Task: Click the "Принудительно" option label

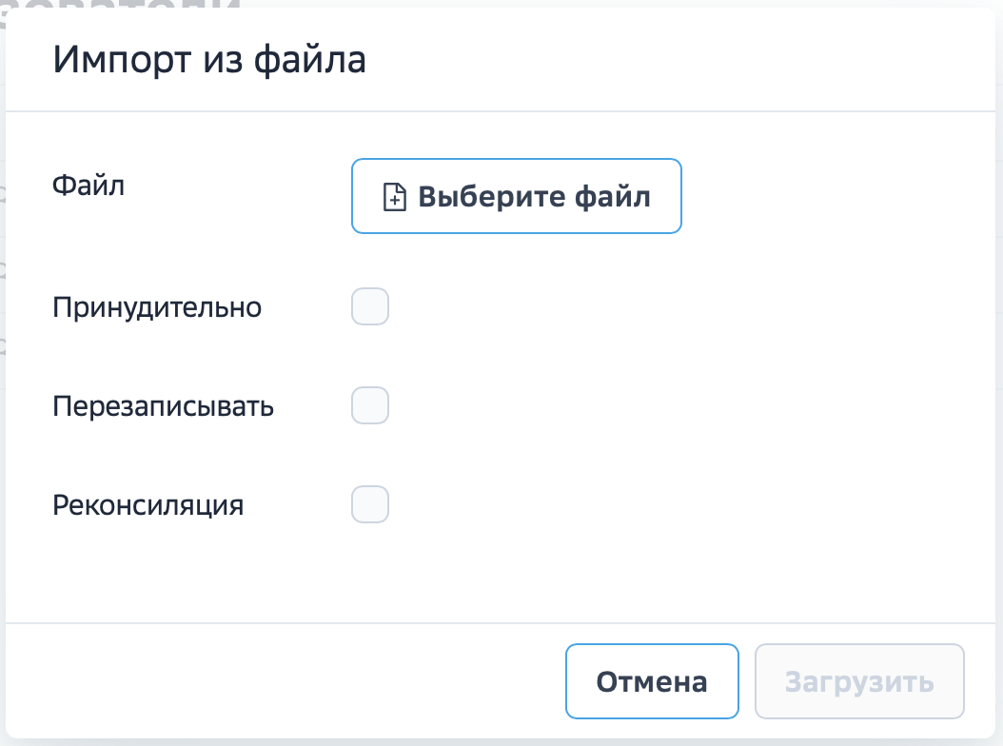Action: (157, 307)
